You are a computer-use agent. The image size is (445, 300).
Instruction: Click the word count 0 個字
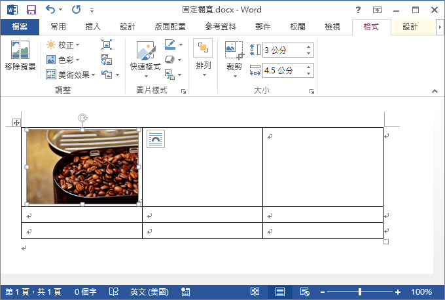pyautogui.click(x=86, y=291)
